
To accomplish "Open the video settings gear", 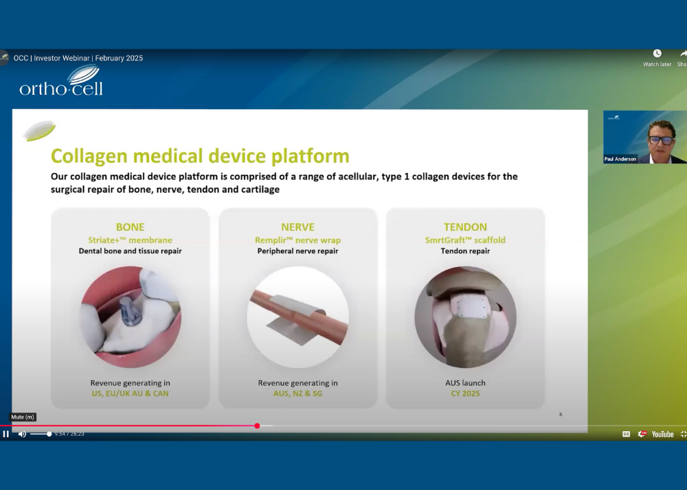I will (x=643, y=434).
